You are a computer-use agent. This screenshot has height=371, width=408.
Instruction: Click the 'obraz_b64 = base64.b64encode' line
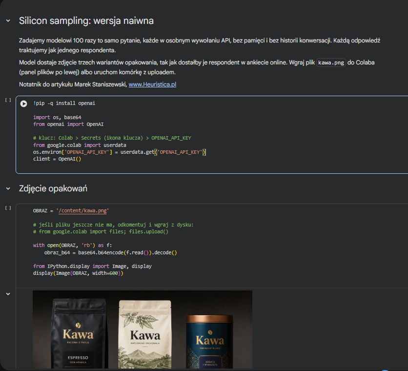click(x=111, y=252)
